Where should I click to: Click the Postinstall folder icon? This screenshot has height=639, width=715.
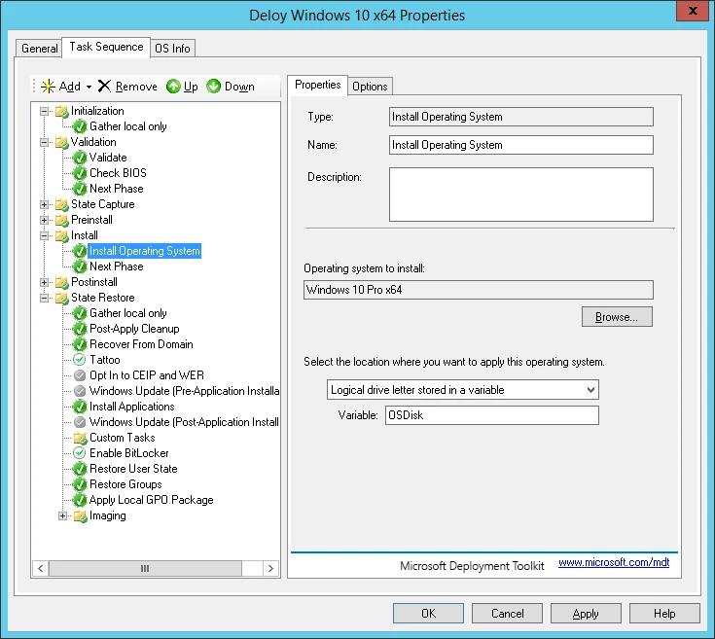(61, 282)
